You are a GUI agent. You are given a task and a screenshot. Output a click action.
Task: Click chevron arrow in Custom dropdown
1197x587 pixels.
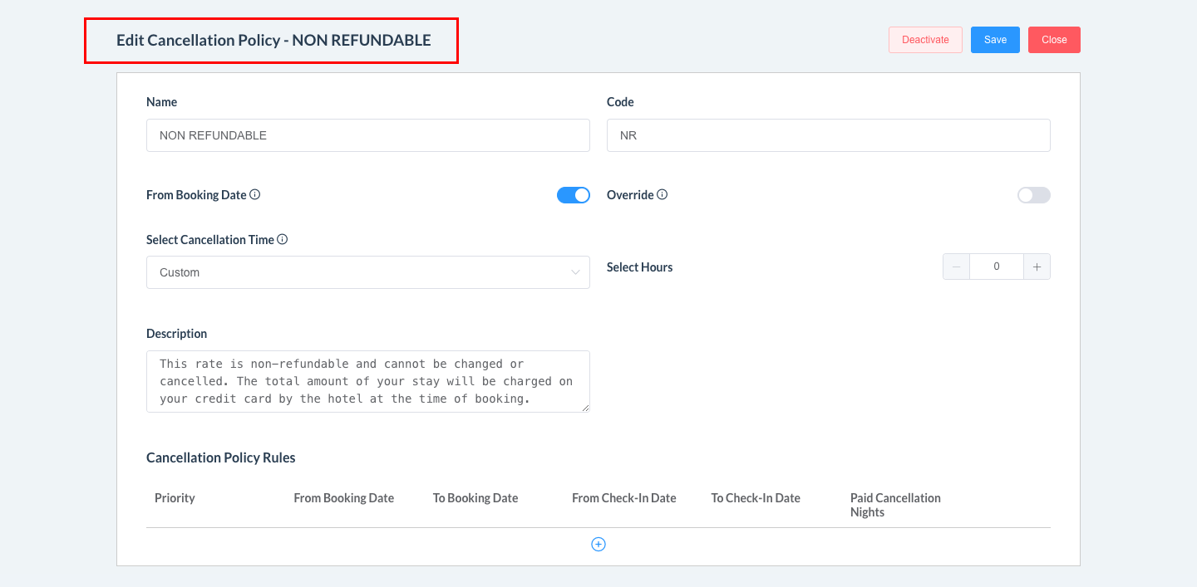tap(575, 272)
